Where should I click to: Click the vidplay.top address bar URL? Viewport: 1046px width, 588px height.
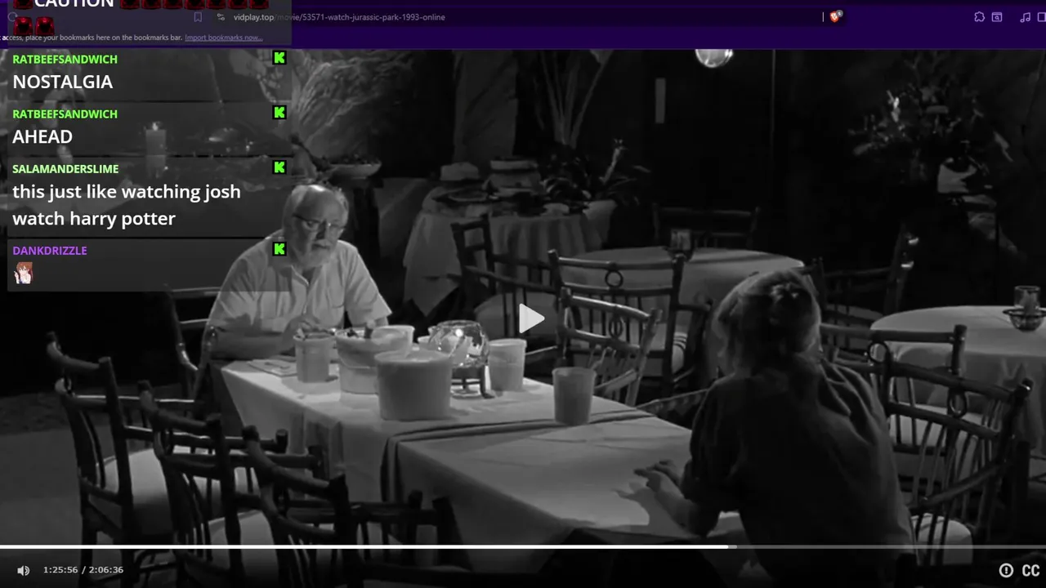tap(339, 17)
